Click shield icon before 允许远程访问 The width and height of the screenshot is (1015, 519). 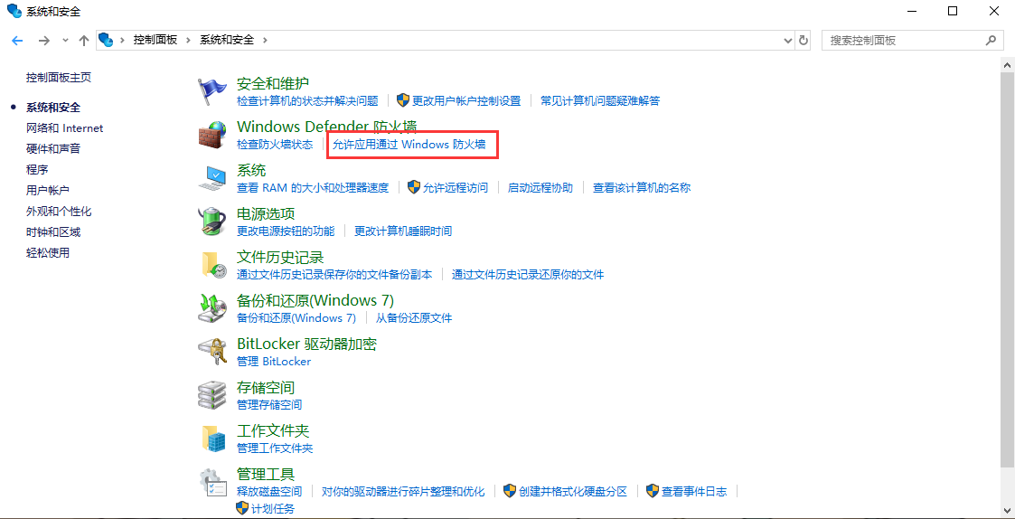414,187
